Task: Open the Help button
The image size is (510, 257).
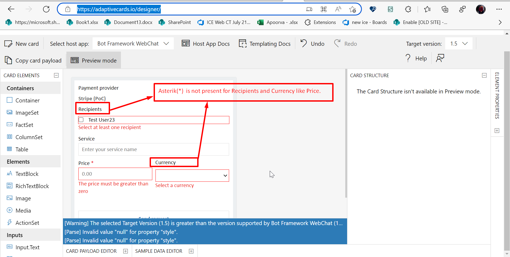Action: (x=416, y=58)
